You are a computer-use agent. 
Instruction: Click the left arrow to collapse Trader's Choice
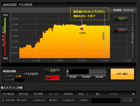point(10,37)
